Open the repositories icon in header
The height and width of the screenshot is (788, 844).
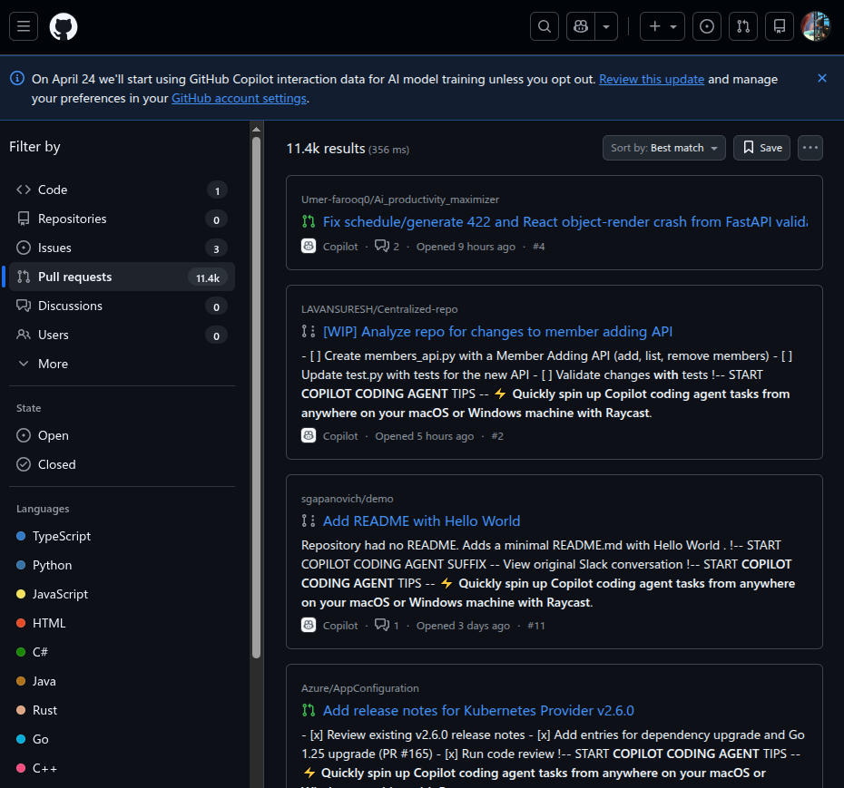tap(778, 26)
